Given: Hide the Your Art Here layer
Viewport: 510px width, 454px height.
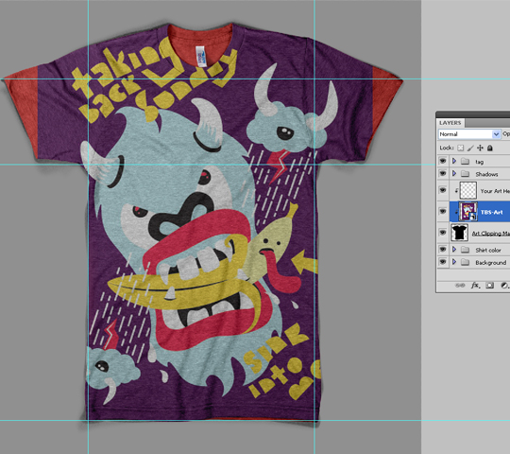Looking at the screenshot, I should (x=443, y=190).
